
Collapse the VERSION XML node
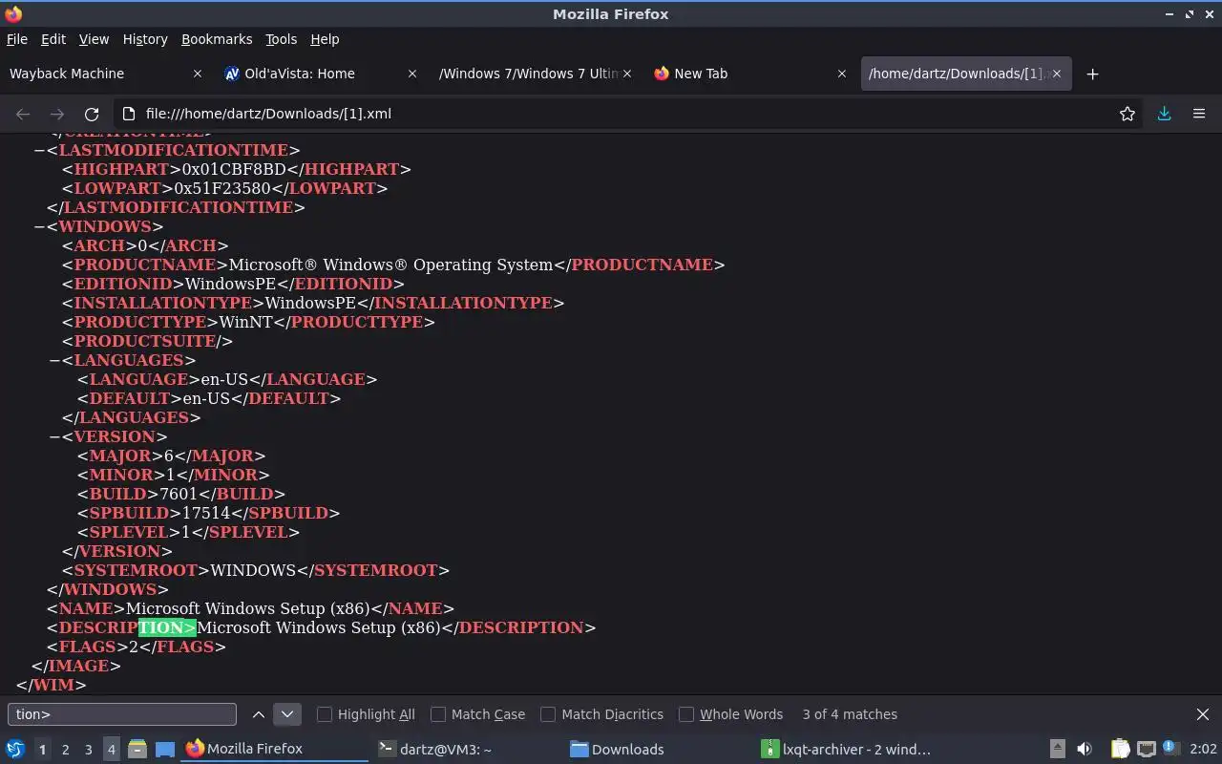54,436
